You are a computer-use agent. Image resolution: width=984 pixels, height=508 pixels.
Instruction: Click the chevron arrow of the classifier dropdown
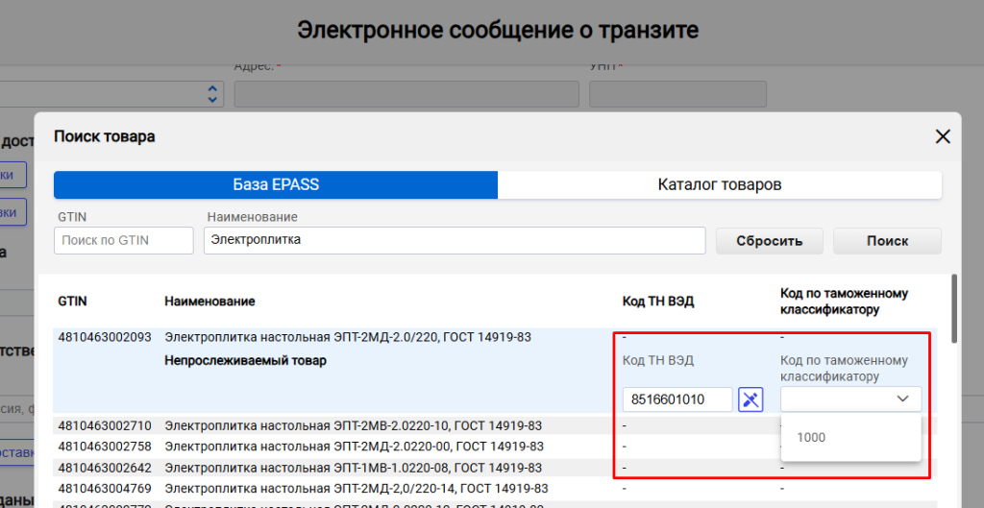point(902,399)
